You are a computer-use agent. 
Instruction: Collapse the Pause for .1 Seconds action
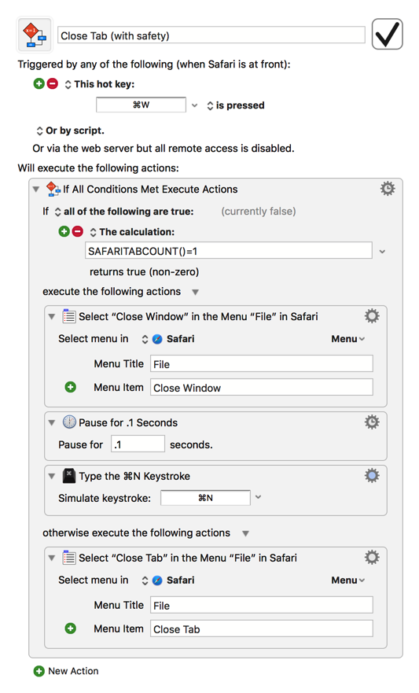click(52, 423)
